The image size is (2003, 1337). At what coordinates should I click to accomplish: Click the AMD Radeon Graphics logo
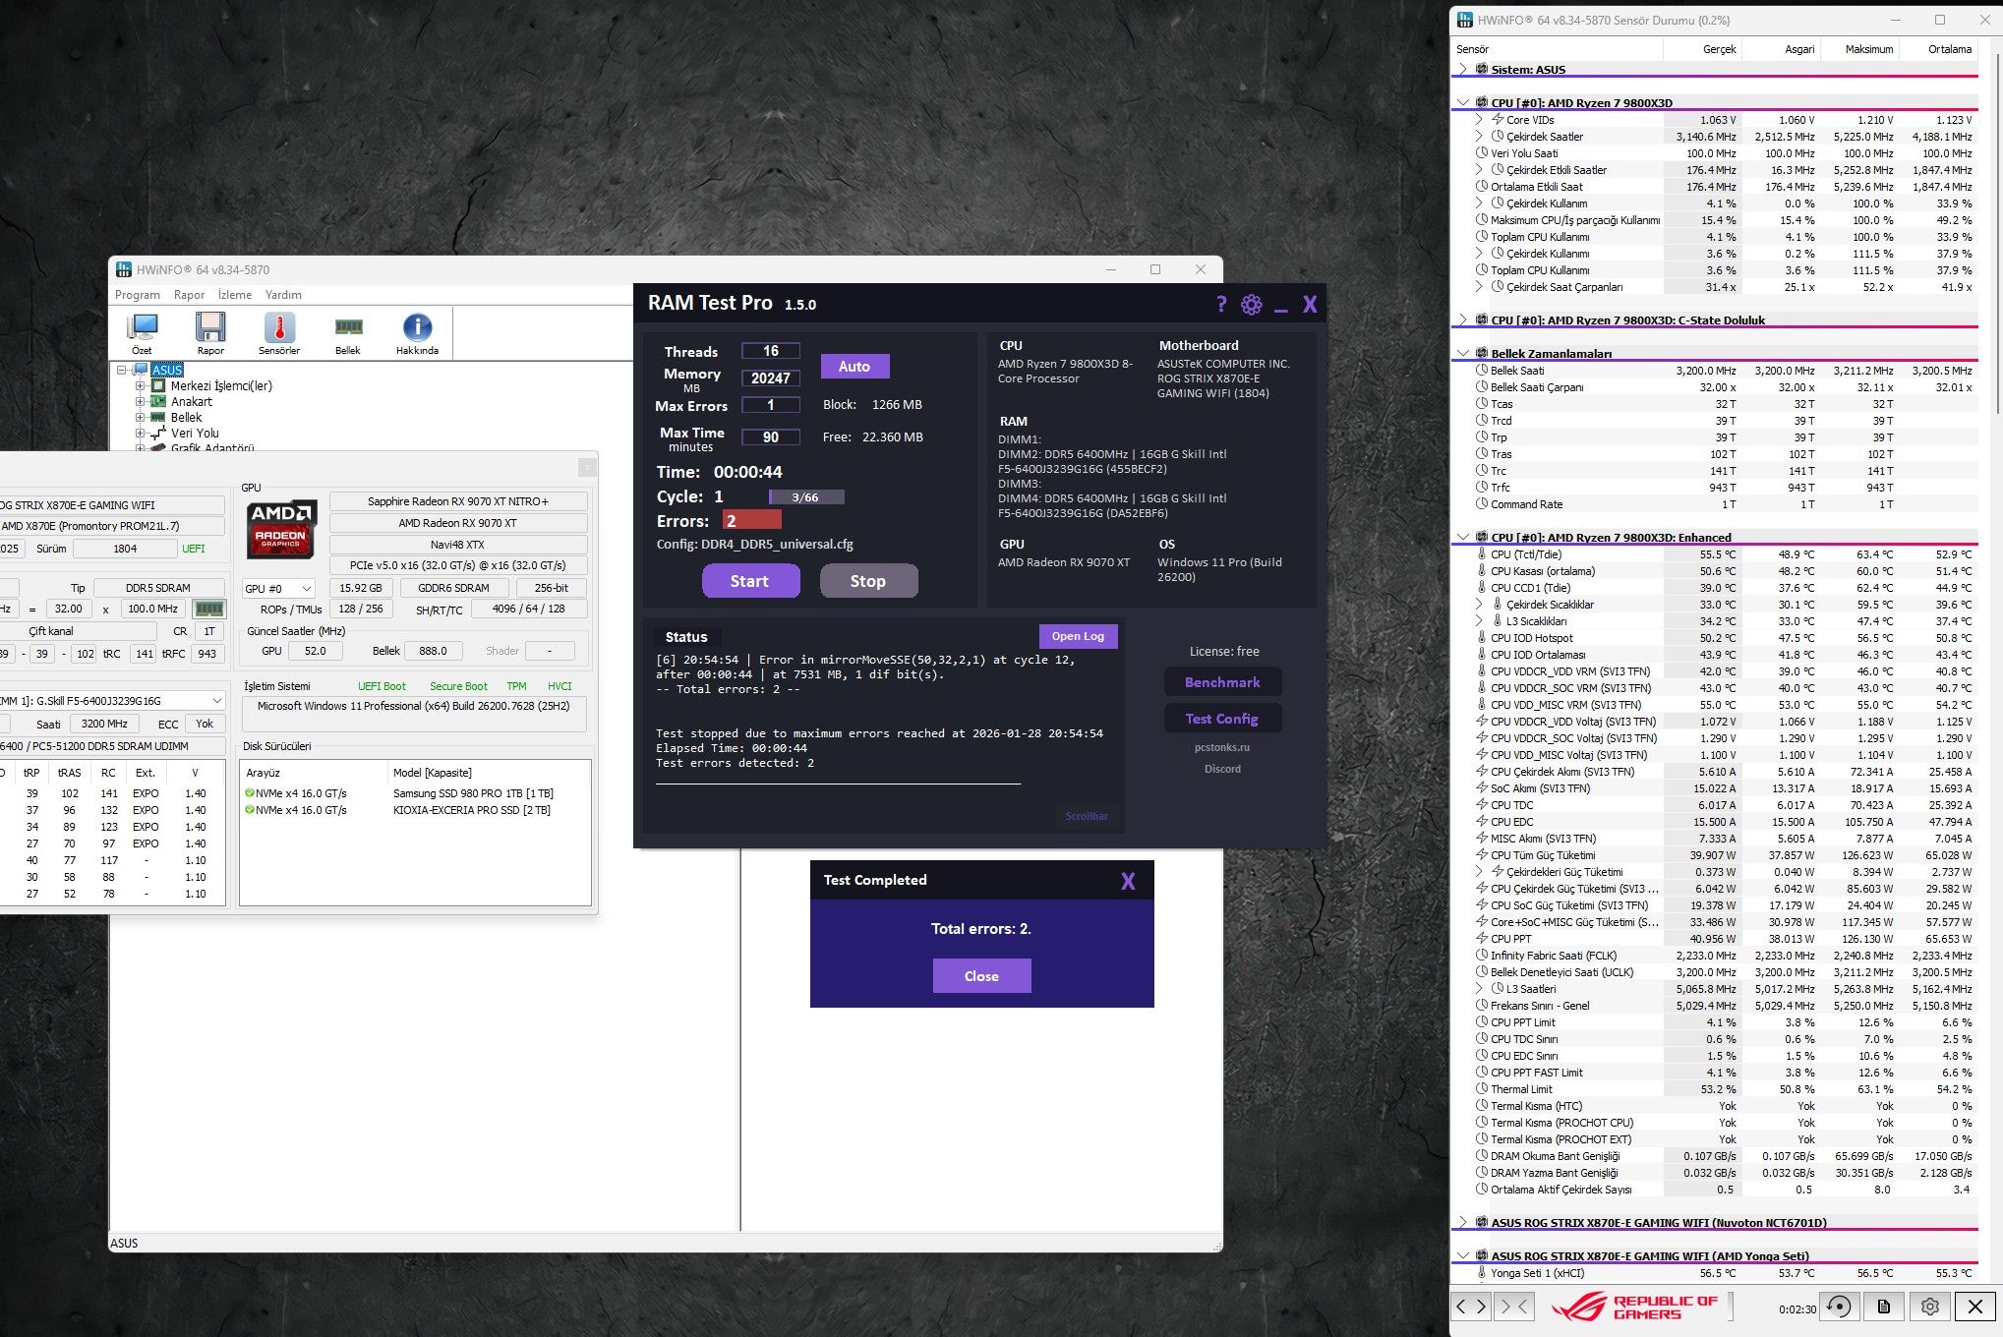click(280, 529)
